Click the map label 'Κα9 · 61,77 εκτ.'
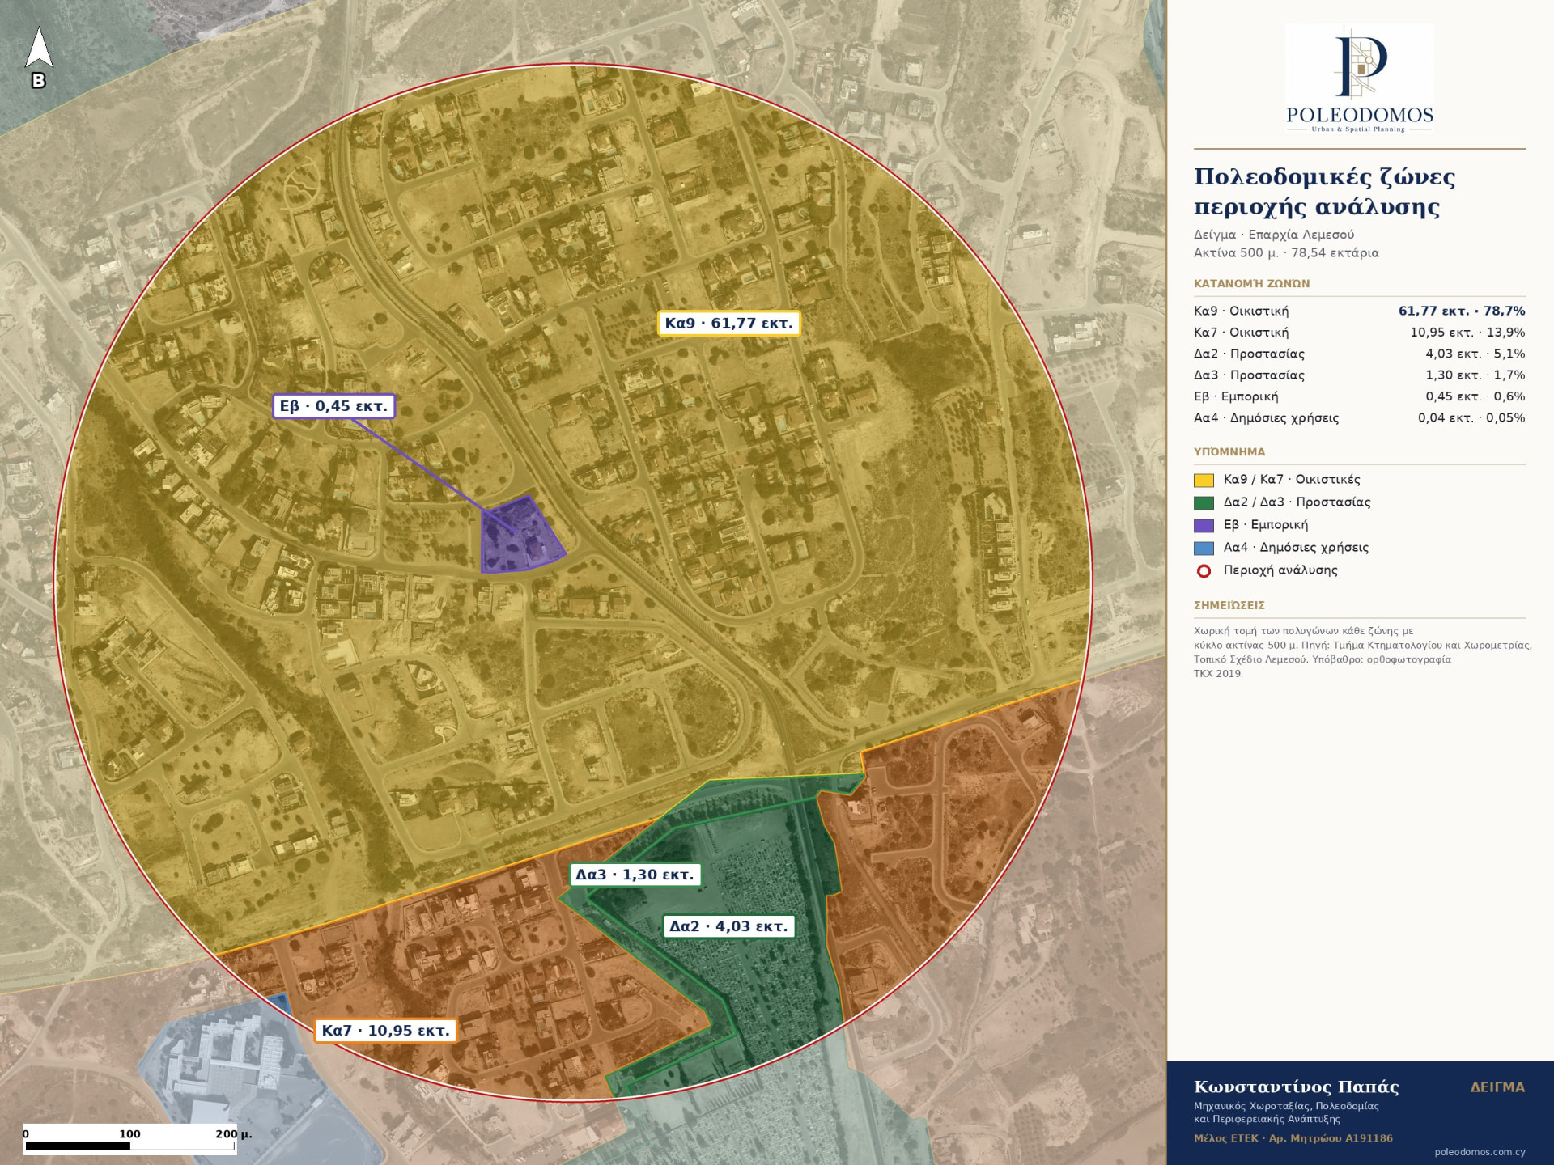The height and width of the screenshot is (1165, 1554). [728, 324]
